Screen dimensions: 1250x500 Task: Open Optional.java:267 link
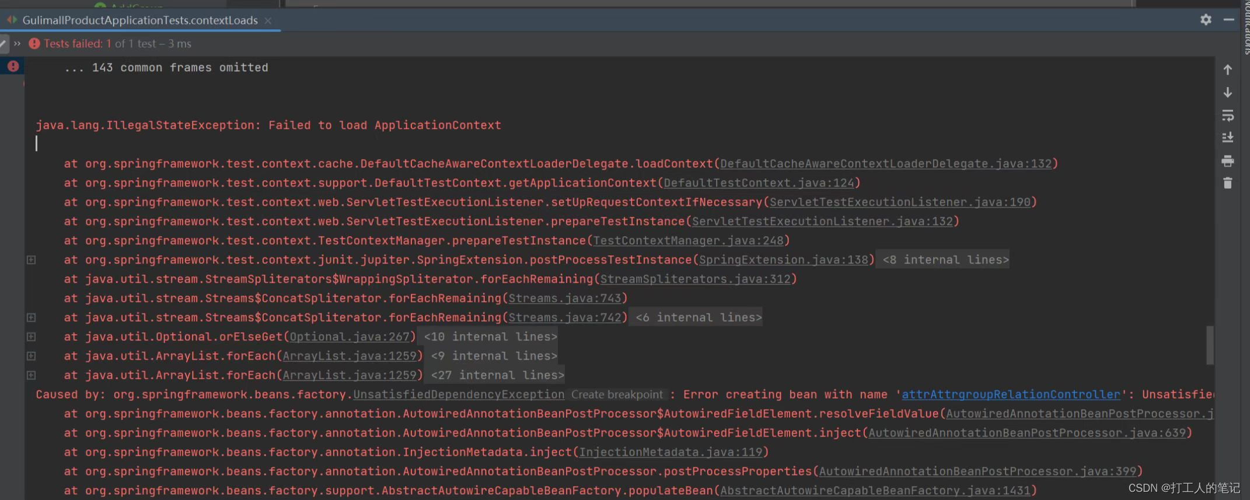click(350, 337)
